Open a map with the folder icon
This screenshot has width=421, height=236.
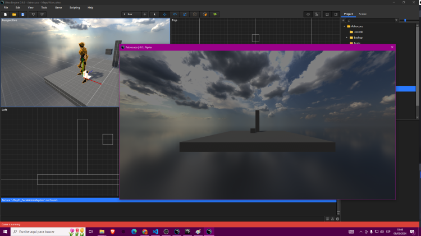14,14
